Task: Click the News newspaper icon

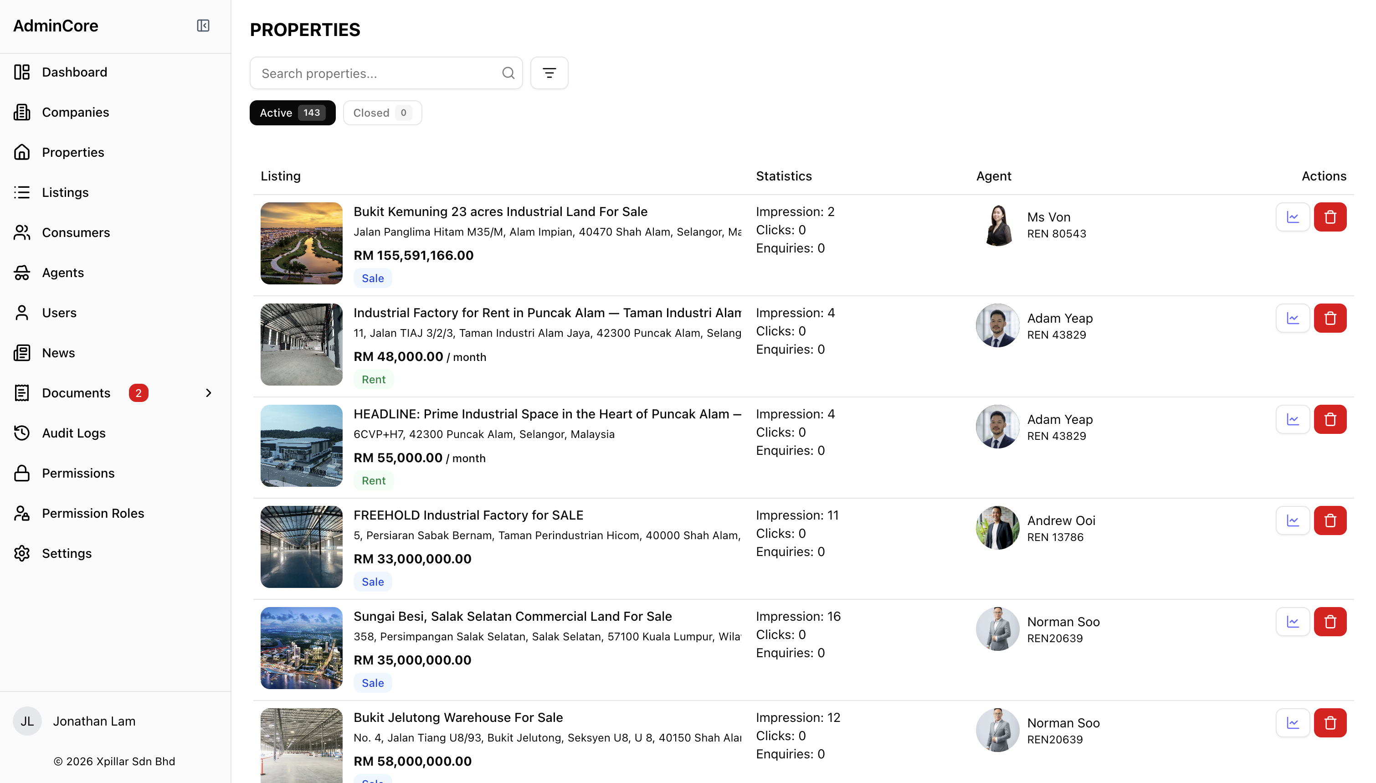Action: click(x=21, y=353)
